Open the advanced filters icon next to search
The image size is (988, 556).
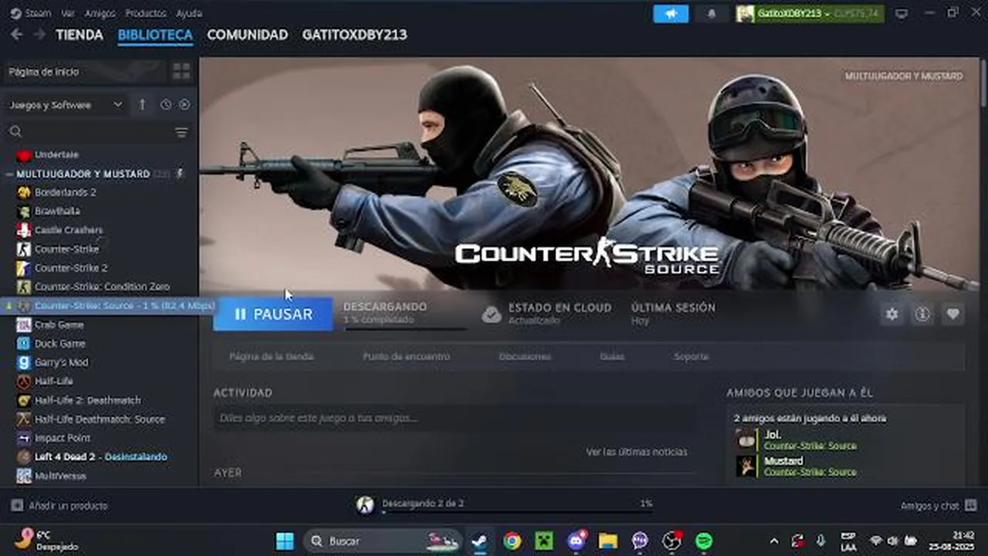tap(181, 132)
